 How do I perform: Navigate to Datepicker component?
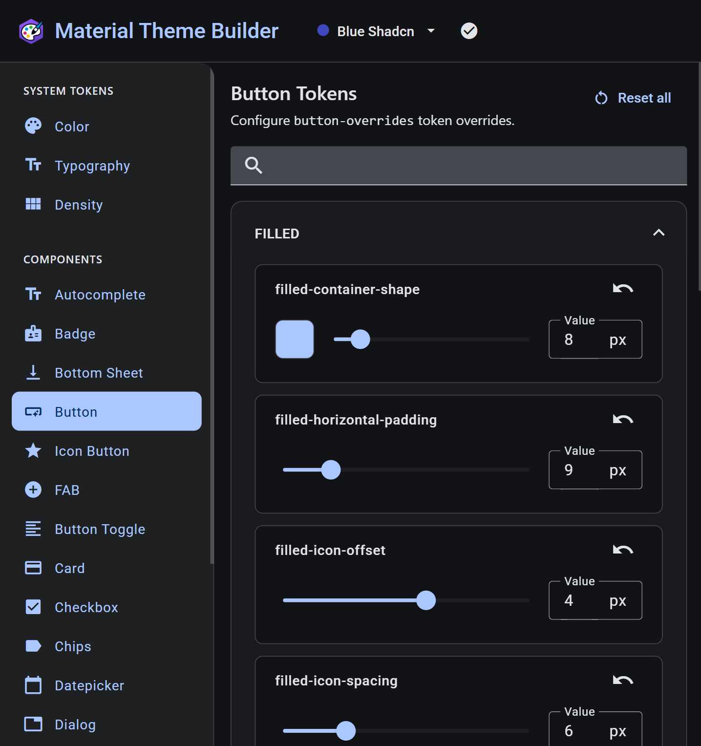(106, 685)
